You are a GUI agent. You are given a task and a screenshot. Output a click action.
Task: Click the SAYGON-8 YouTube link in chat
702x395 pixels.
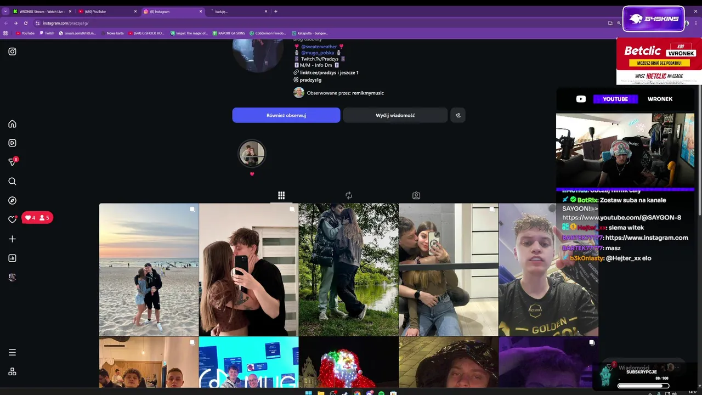tap(621, 217)
